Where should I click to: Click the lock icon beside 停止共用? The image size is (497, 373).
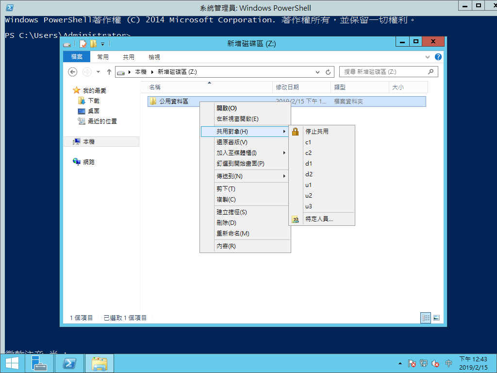point(295,132)
